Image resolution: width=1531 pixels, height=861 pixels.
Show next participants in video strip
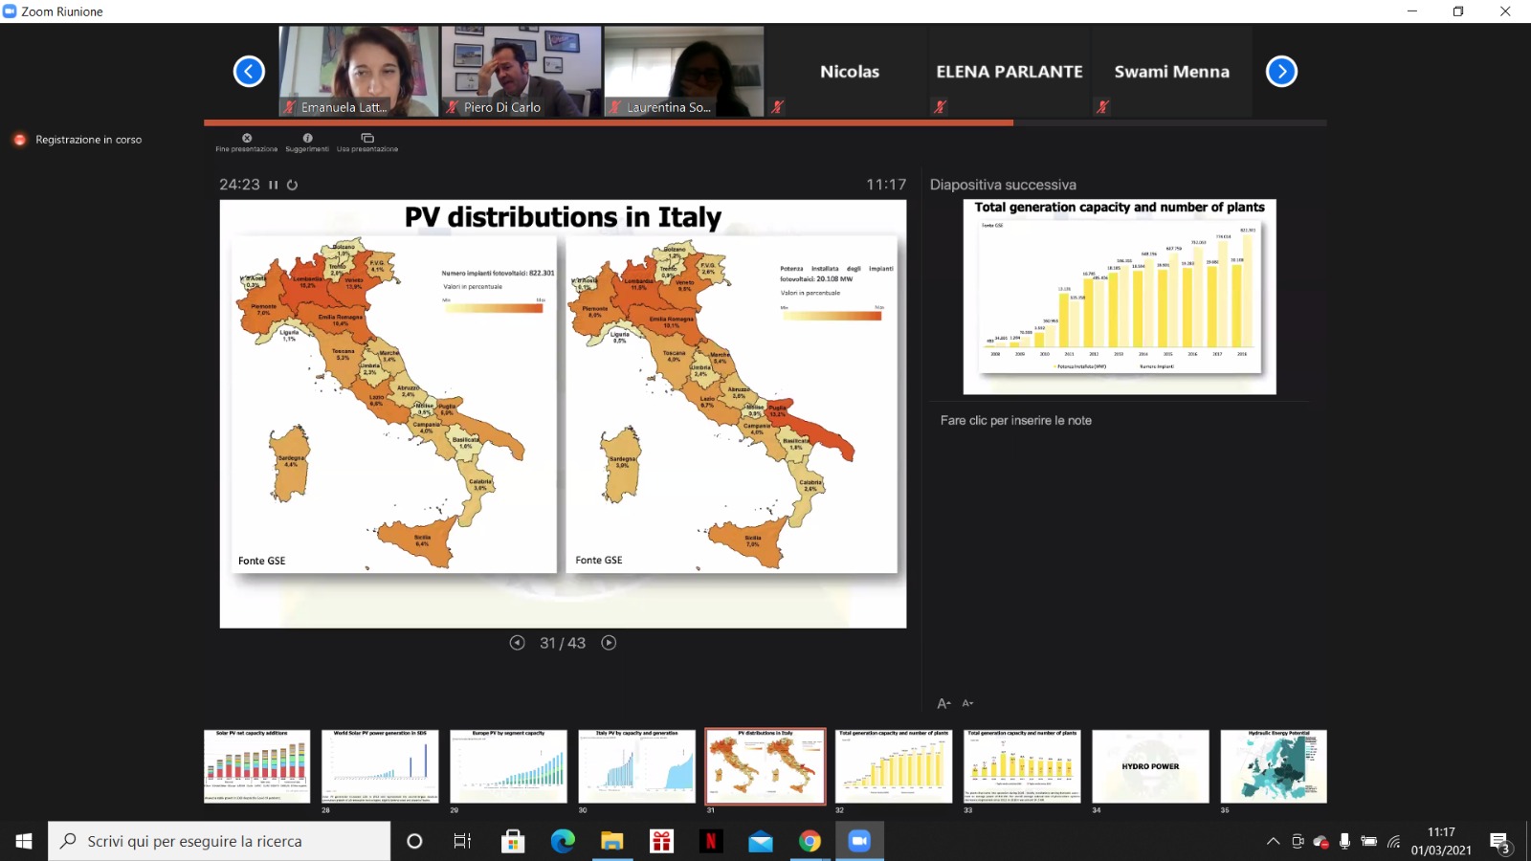pyautogui.click(x=1281, y=71)
